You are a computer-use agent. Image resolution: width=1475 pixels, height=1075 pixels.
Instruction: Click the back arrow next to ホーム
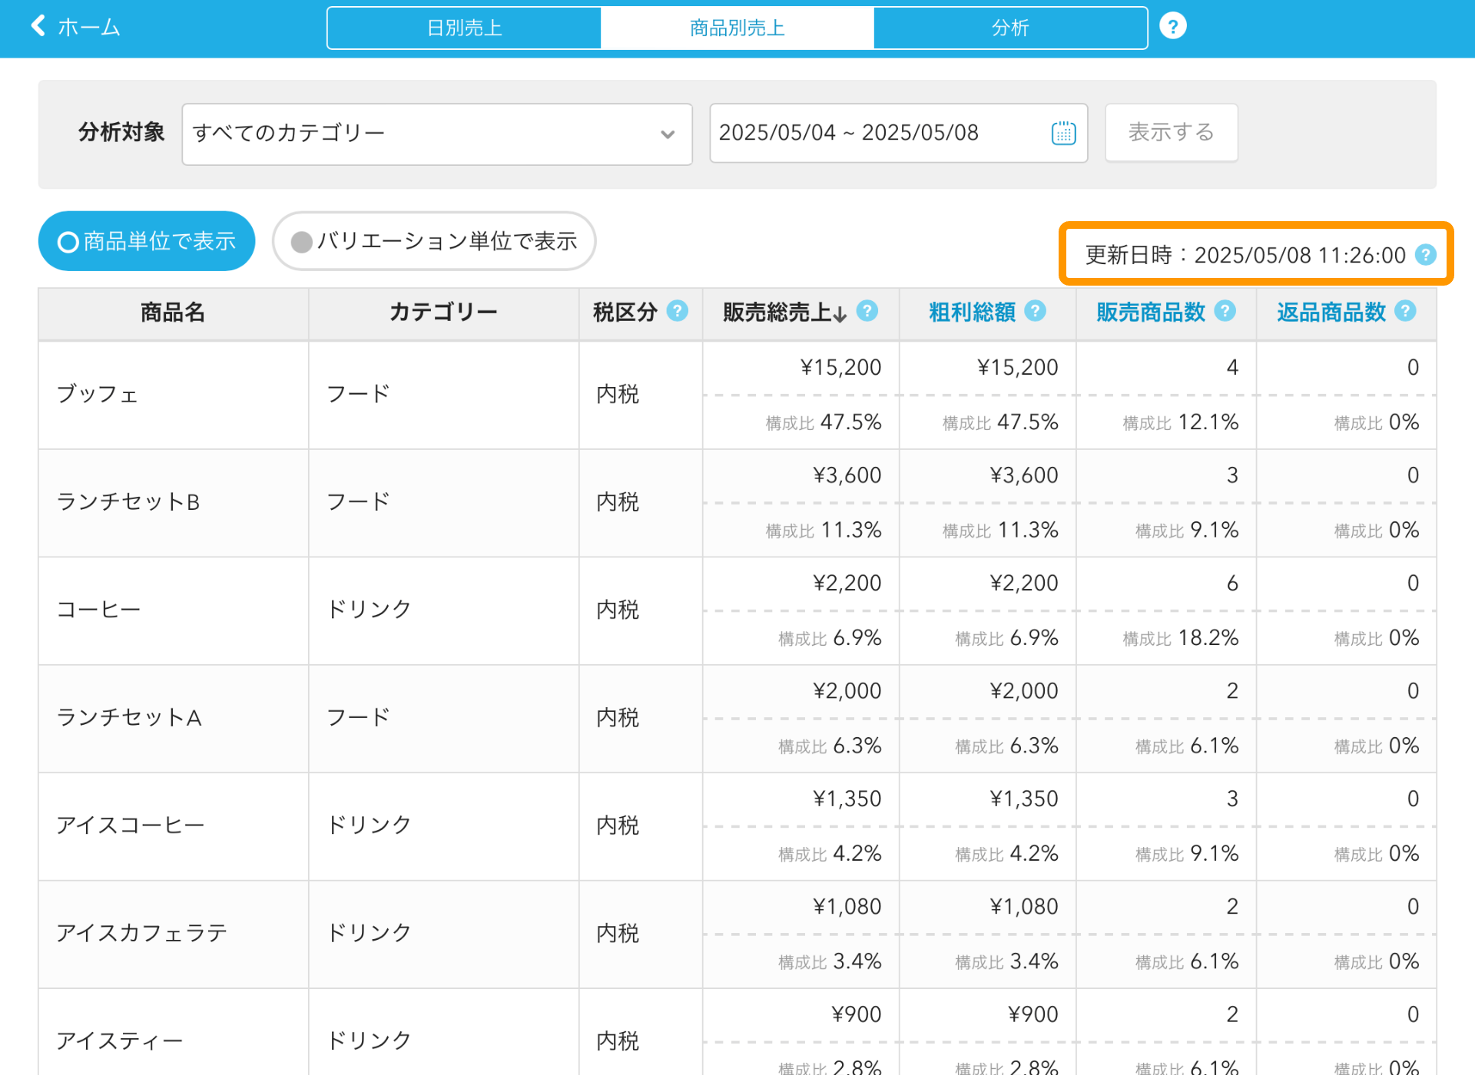38,27
